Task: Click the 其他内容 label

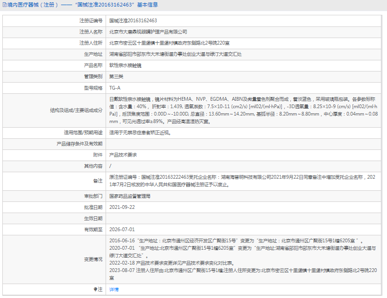Action: tap(93, 166)
